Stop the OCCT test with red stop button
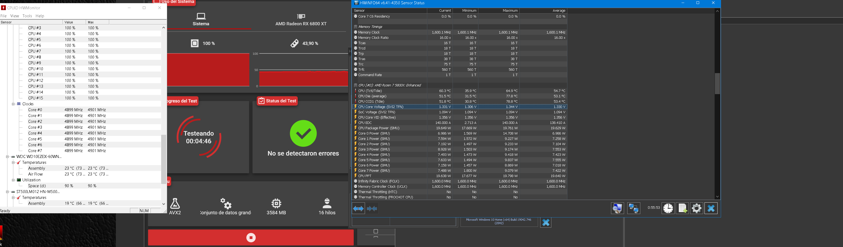 251,237
